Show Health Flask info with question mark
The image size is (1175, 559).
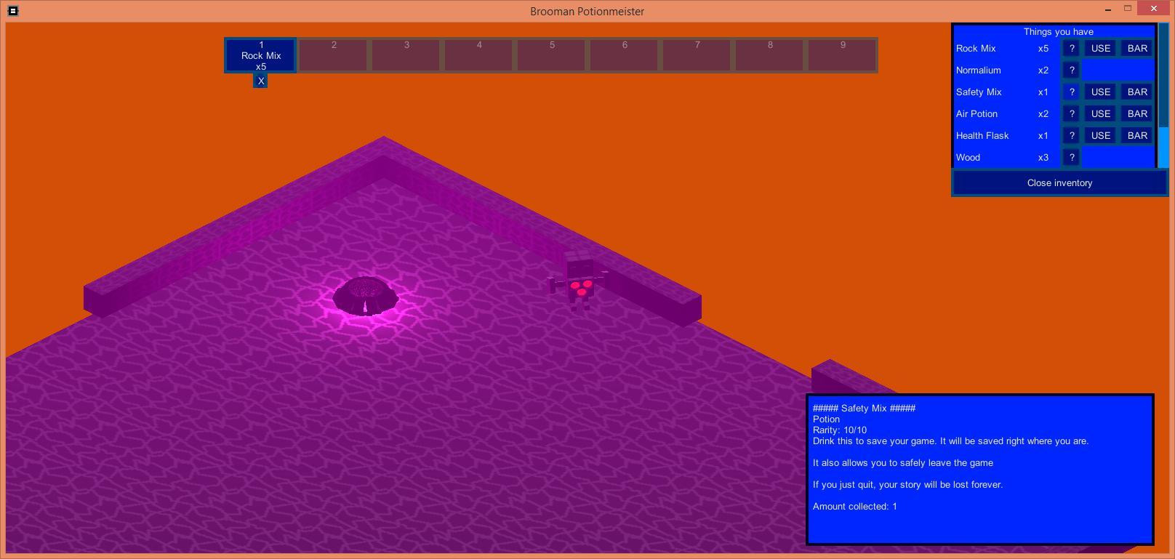tap(1071, 136)
